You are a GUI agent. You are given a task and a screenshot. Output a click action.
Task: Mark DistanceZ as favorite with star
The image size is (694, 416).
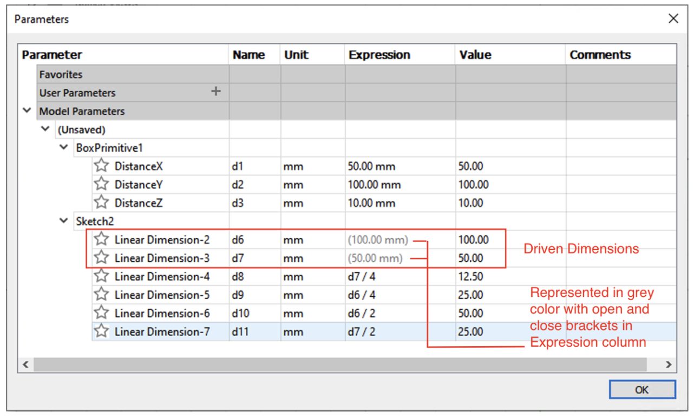101,203
